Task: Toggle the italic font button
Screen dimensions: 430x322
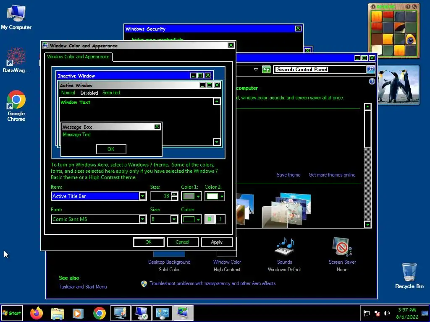Action: pos(220,219)
